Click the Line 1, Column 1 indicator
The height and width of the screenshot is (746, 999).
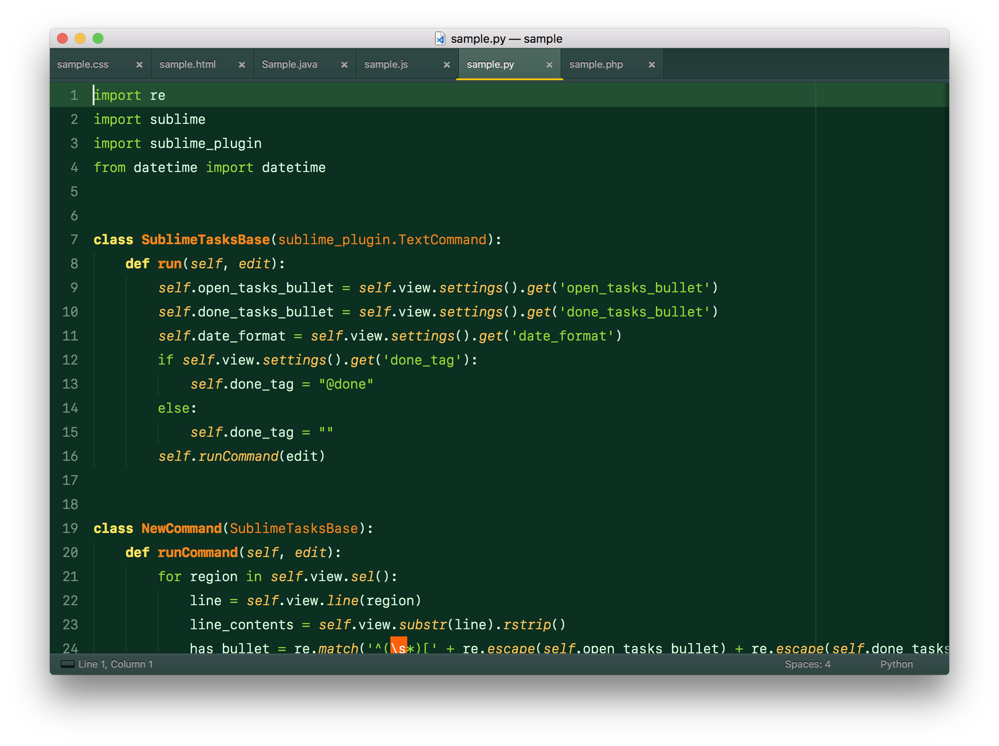tap(115, 664)
